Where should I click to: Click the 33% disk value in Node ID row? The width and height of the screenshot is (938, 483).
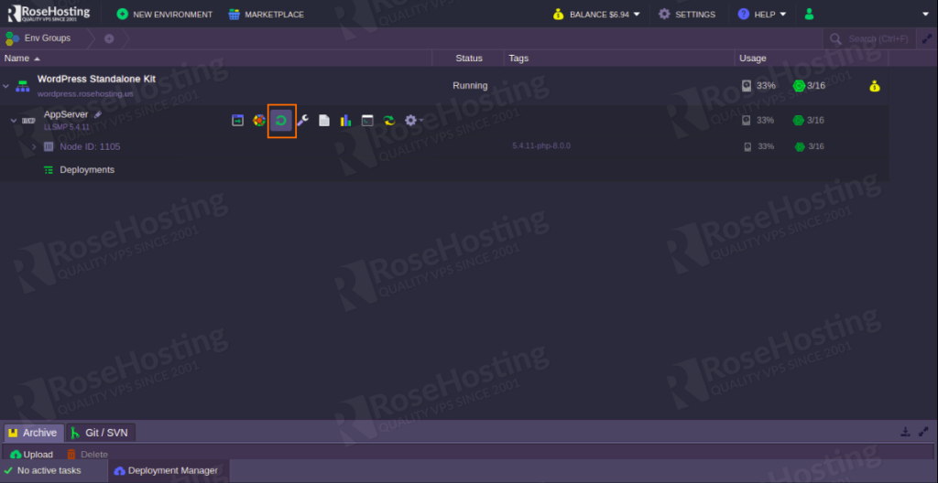coord(766,146)
